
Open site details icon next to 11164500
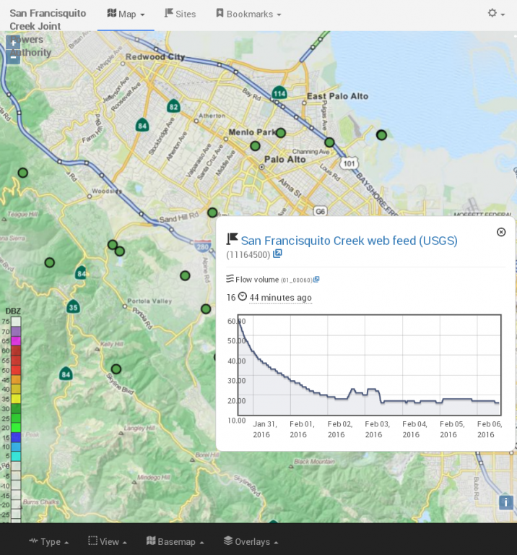point(278,254)
